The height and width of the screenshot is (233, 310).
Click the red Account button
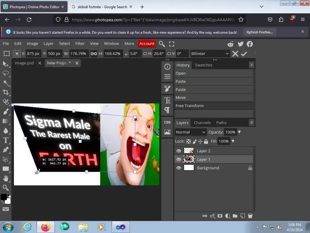pyautogui.click(x=147, y=44)
